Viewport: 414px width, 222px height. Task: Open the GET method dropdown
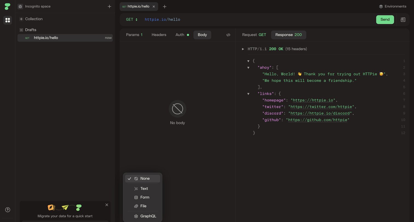(132, 20)
